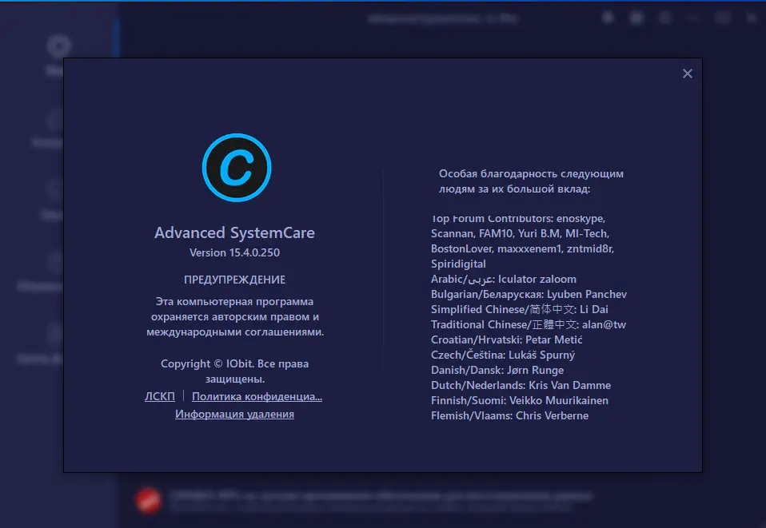Click the Simplified Chinese Li Dai credit
The width and height of the screenshot is (766, 528).
(x=519, y=309)
